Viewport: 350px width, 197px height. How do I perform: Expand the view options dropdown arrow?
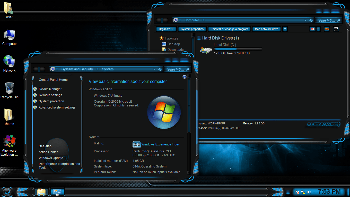click(318, 29)
